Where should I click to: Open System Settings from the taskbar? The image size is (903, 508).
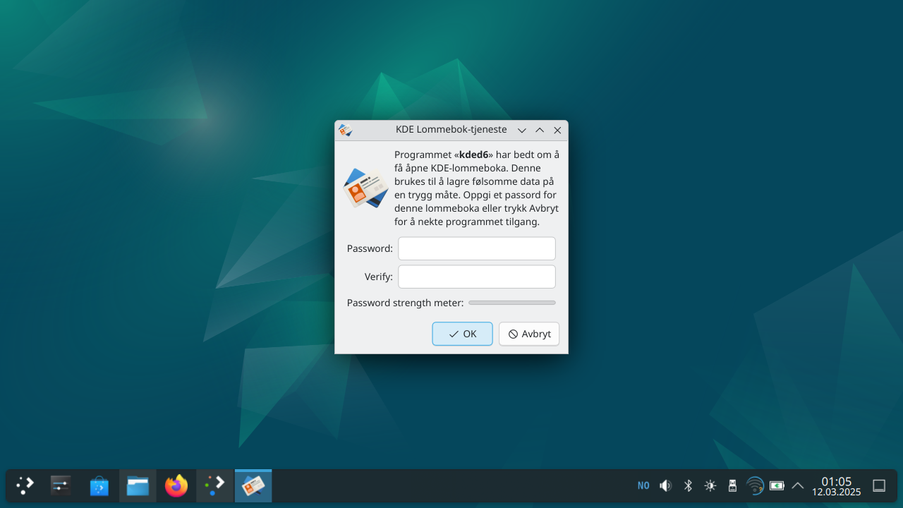pyautogui.click(x=61, y=485)
